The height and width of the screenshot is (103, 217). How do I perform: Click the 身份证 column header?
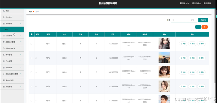click(145, 34)
